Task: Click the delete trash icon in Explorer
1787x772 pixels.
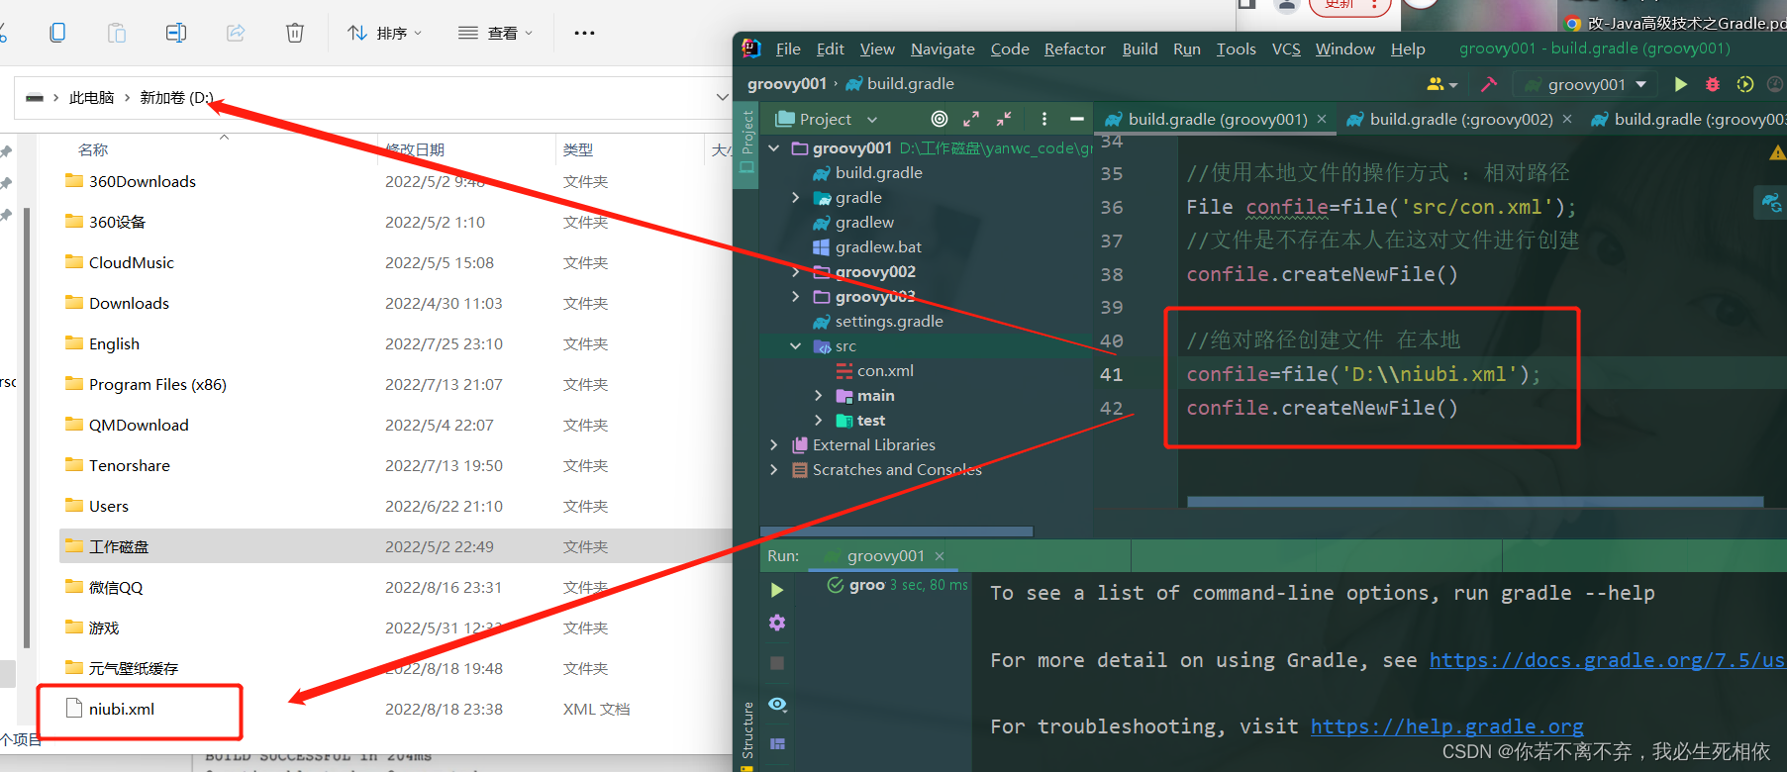Action: pyautogui.click(x=295, y=33)
